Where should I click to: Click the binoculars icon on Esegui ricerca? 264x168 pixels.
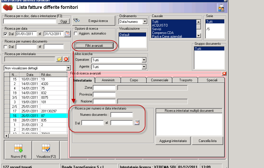[x=76, y=20]
